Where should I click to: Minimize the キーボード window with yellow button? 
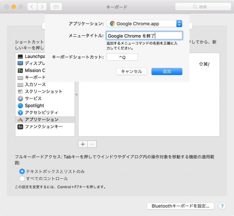click(x=14, y=7)
